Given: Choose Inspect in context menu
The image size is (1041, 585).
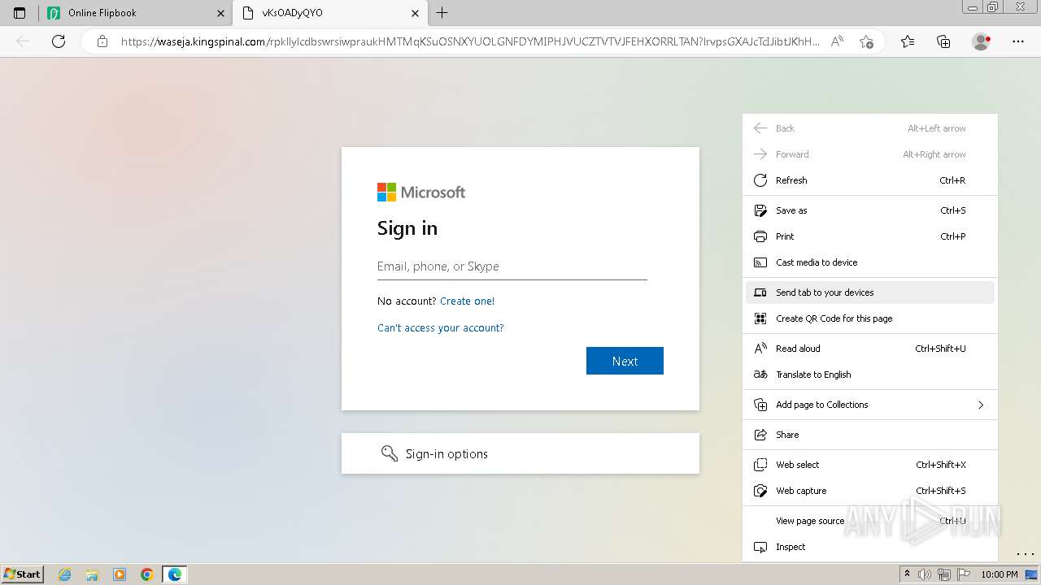Looking at the screenshot, I should click(870, 547).
